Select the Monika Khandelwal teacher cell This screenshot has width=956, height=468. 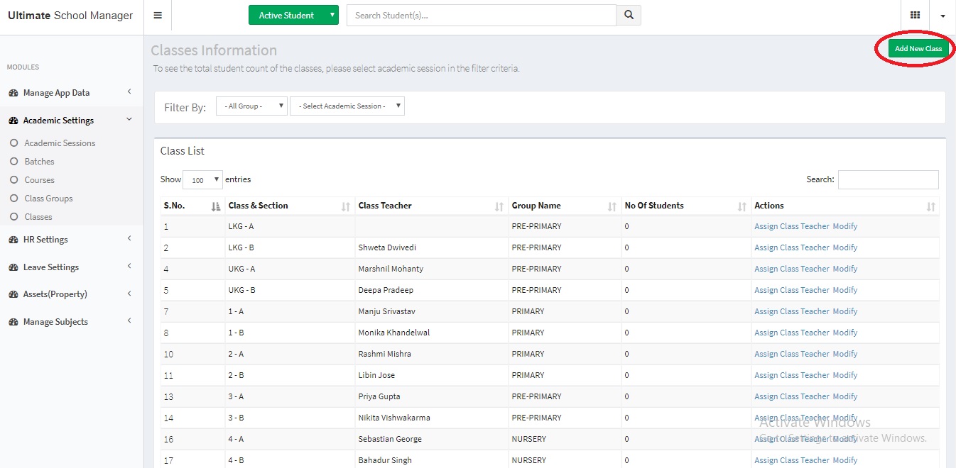tap(432, 333)
